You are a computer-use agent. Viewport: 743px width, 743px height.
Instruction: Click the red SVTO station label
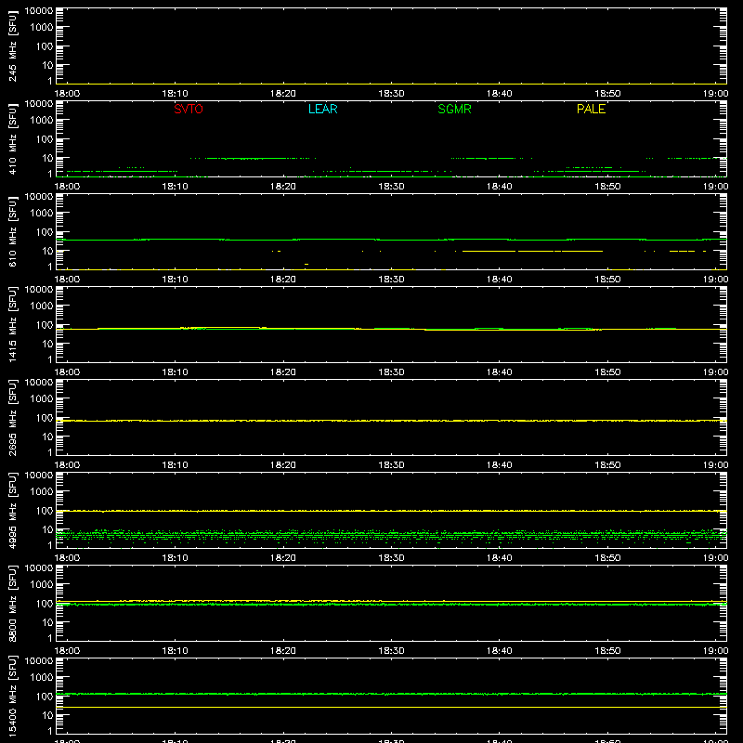(x=189, y=109)
